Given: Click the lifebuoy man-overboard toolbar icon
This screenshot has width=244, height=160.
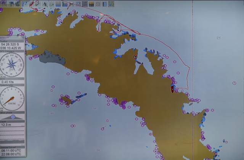Looking at the screenshot, I should pos(98,4).
